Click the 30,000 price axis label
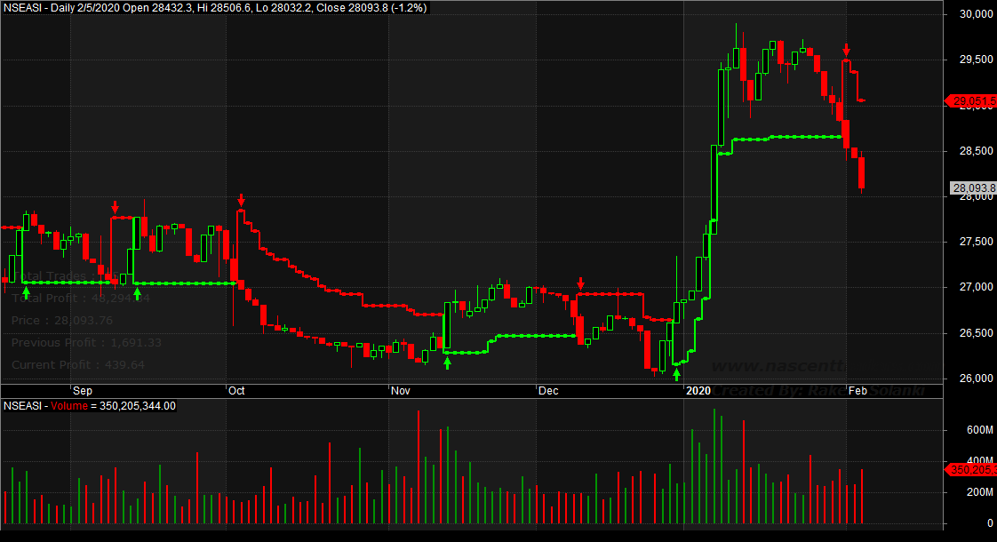Screen dimensions: 997x542 tap(976, 14)
